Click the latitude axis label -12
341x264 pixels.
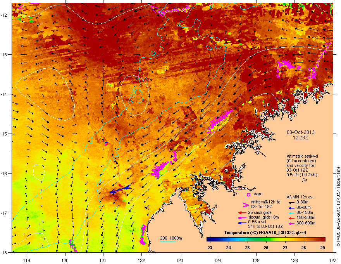(x=4, y=15)
